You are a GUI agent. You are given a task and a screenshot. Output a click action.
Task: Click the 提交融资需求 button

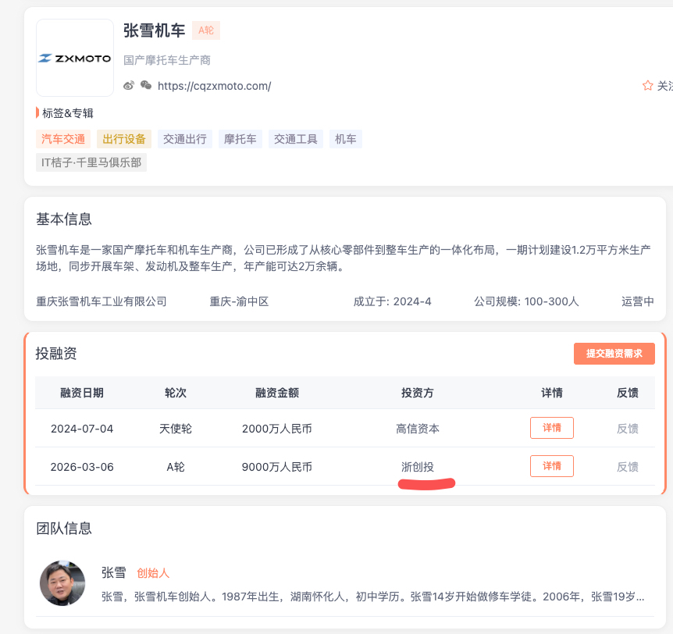pyautogui.click(x=614, y=353)
